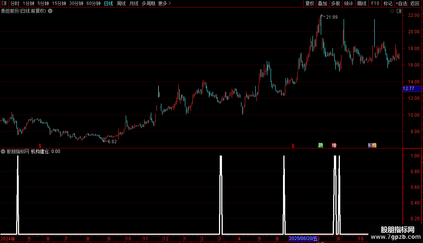Click the diamond icon above the chart

coord(392,11)
